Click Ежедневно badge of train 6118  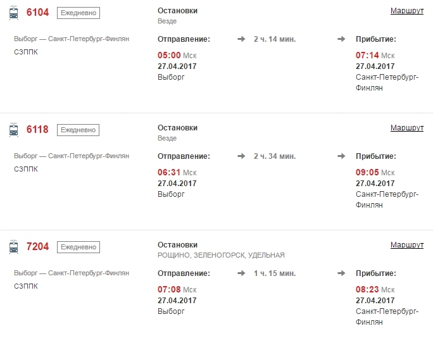tap(78, 130)
